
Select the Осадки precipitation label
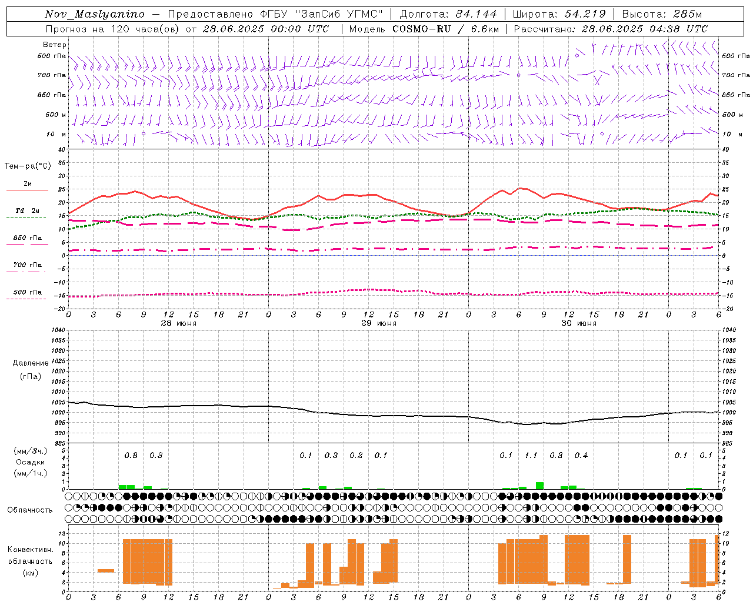point(31,462)
